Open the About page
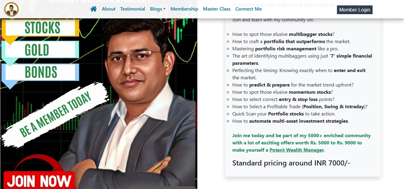This screenshot has width=404, height=189. click(108, 9)
